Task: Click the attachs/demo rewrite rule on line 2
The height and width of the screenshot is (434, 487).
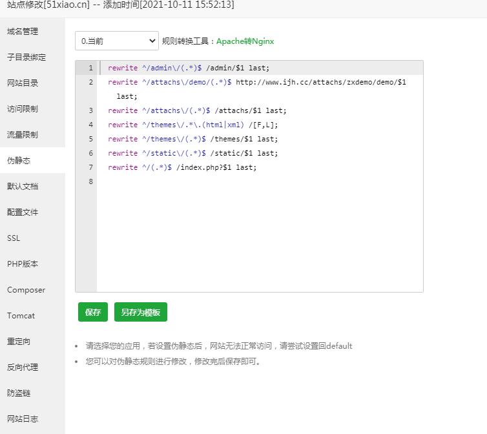Action: (257, 82)
